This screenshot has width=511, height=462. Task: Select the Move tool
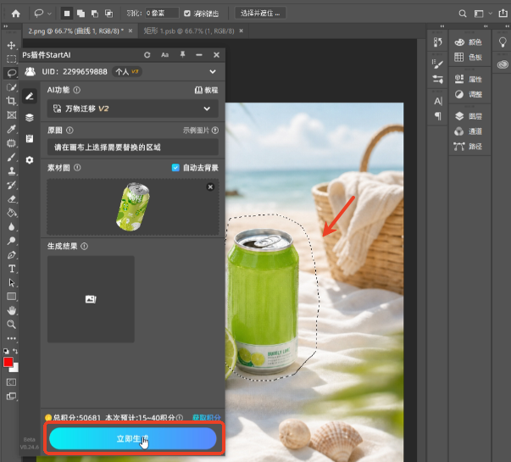[11, 45]
